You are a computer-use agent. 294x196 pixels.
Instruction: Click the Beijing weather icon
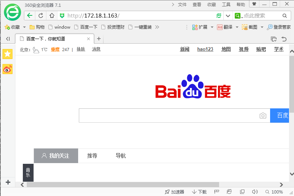coord(36,50)
